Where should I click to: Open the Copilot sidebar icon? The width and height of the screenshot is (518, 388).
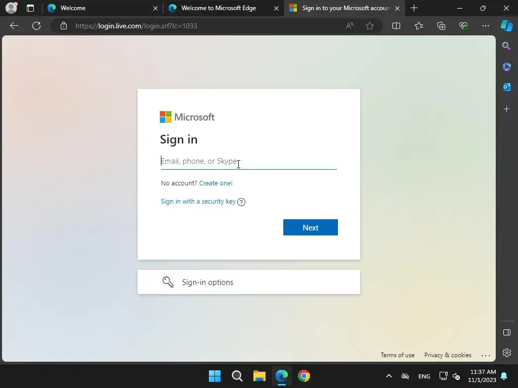tap(507, 26)
